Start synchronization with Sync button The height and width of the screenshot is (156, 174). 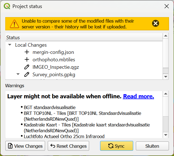point(116,146)
